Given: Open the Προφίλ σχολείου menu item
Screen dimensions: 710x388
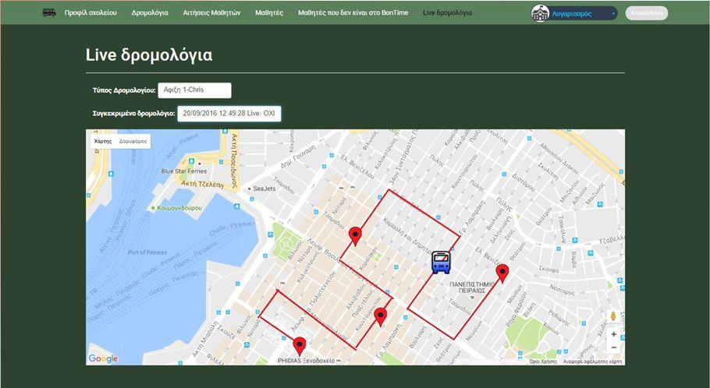Looking at the screenshot, I should (x=91, y=12).
